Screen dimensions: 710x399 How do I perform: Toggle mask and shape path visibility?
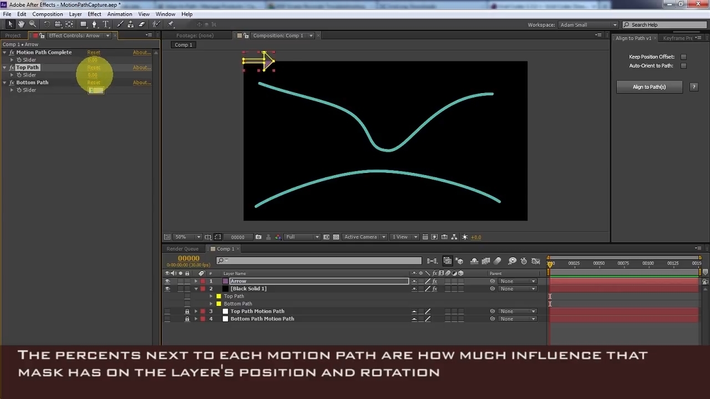218,237
